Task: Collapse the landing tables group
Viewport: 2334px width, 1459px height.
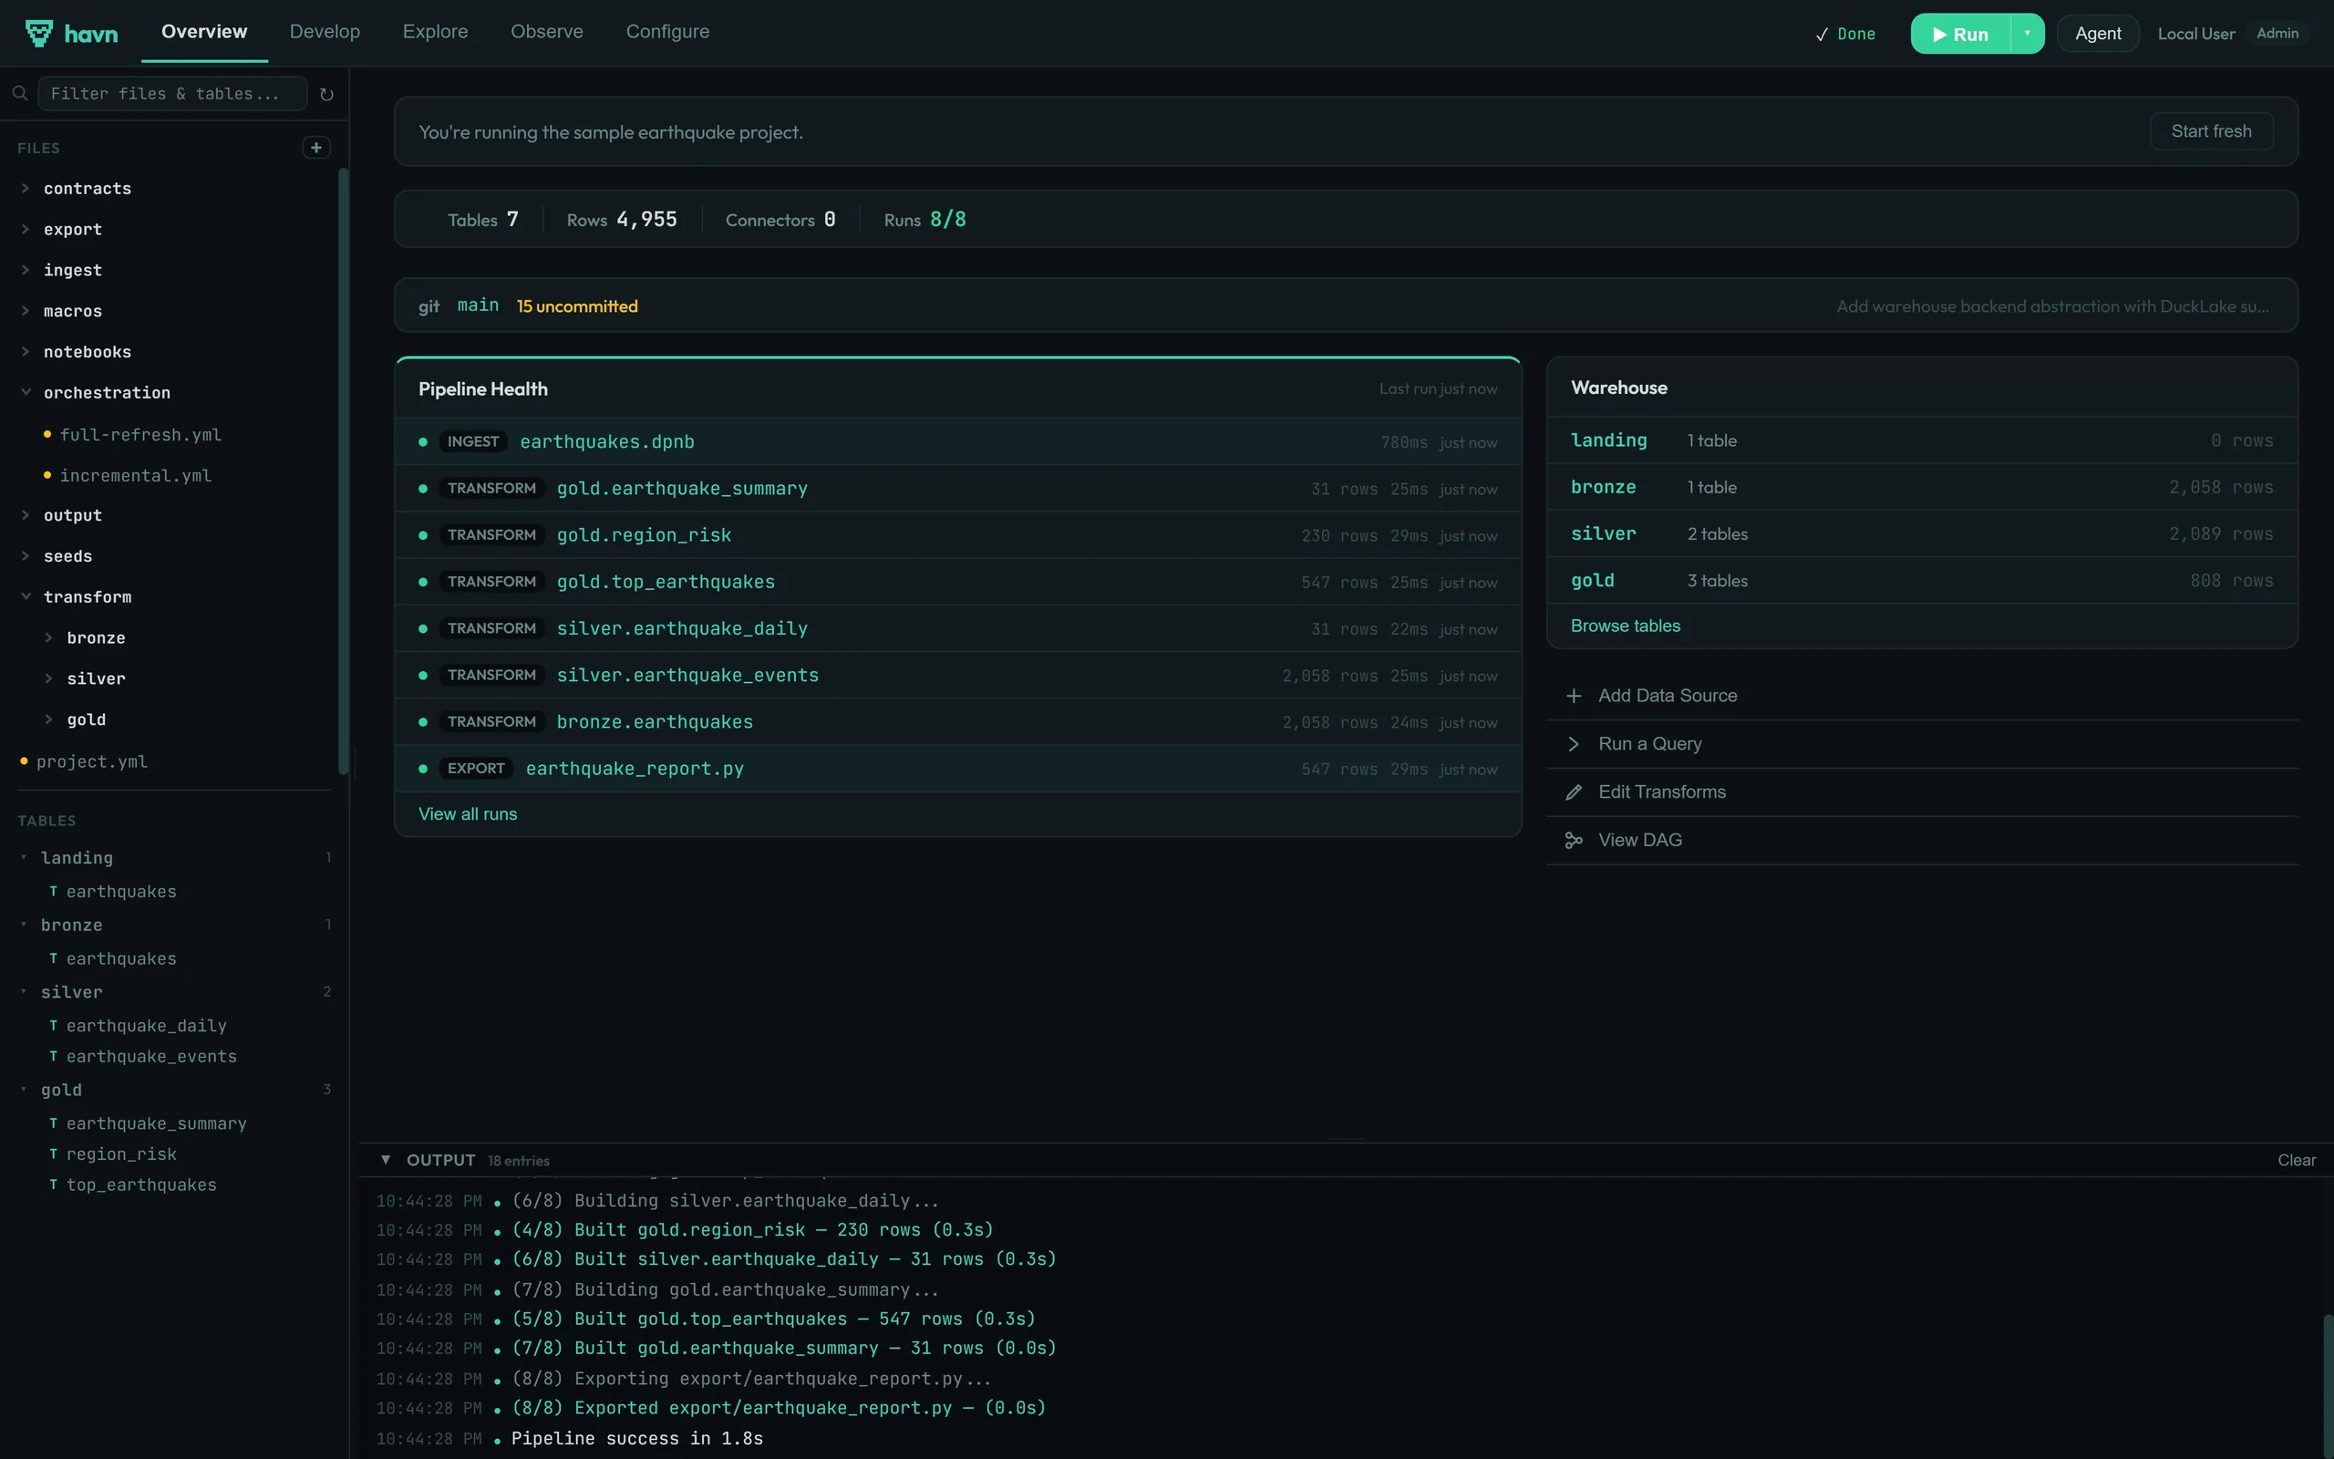Action: coord(24,858)
